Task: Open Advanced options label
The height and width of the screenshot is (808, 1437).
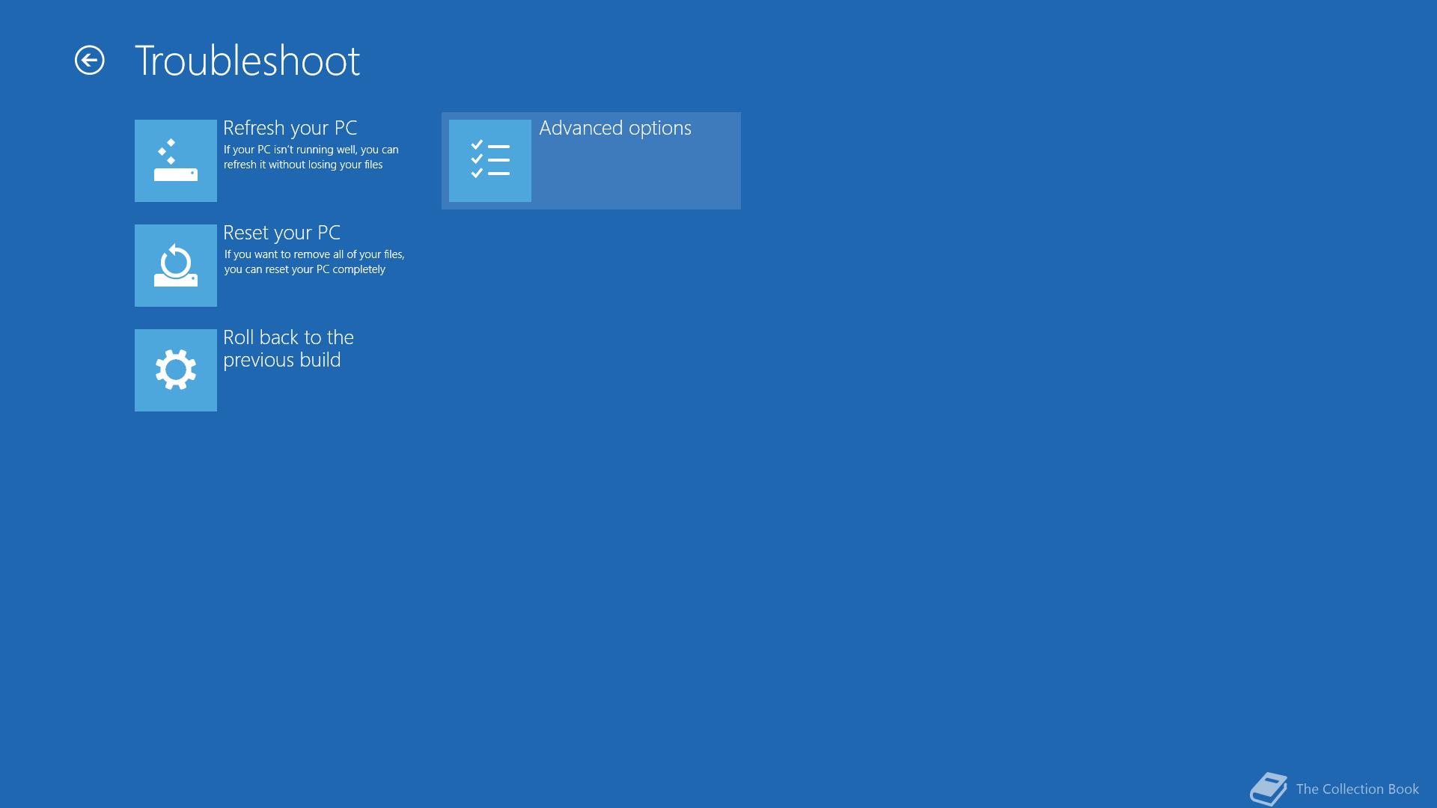Action: tap(615, 129)
